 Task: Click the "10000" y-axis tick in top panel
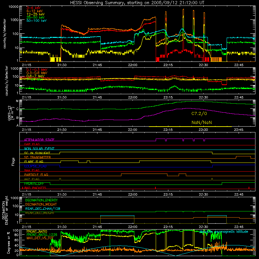14,7
